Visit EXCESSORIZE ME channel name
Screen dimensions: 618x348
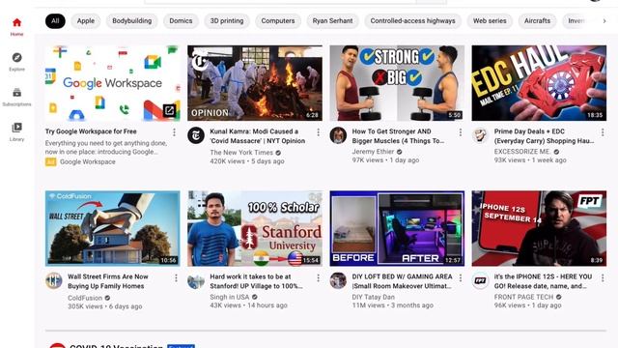point(522,152)
